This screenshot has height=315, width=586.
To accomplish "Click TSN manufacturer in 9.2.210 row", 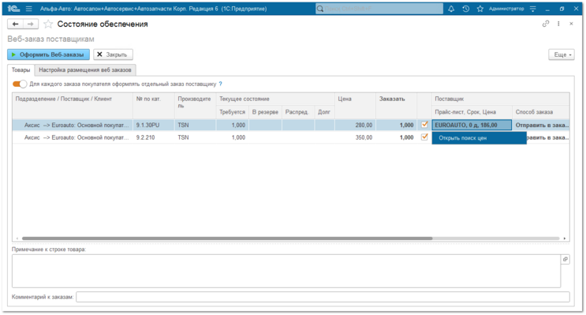I will pos(195,137).
